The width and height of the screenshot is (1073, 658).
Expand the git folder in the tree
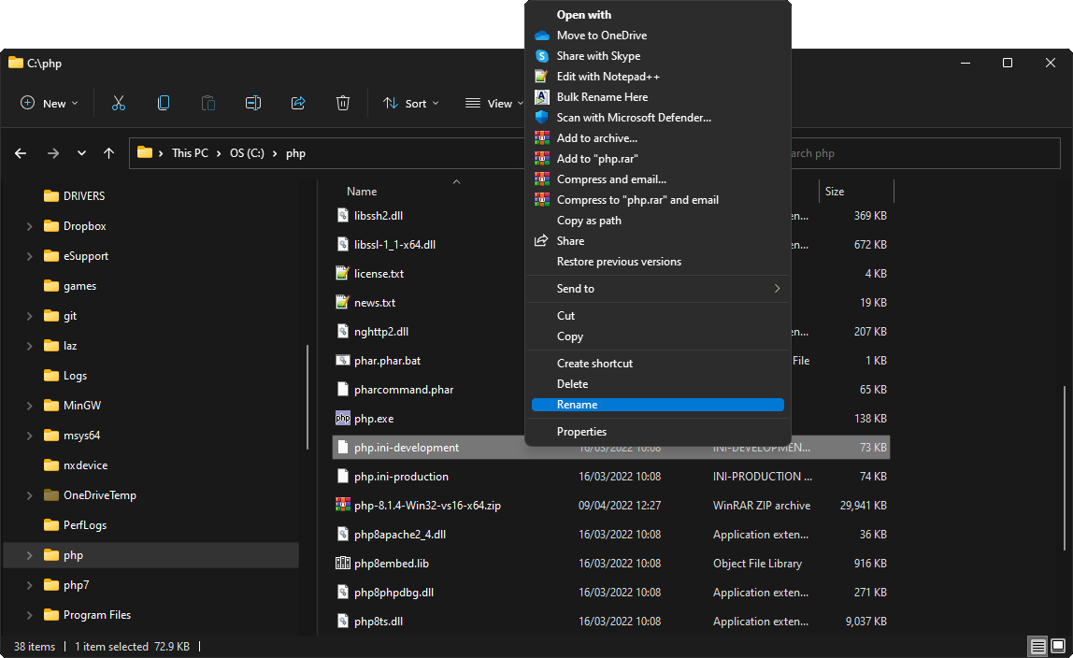pyautogui.click(x=29, y=316)
